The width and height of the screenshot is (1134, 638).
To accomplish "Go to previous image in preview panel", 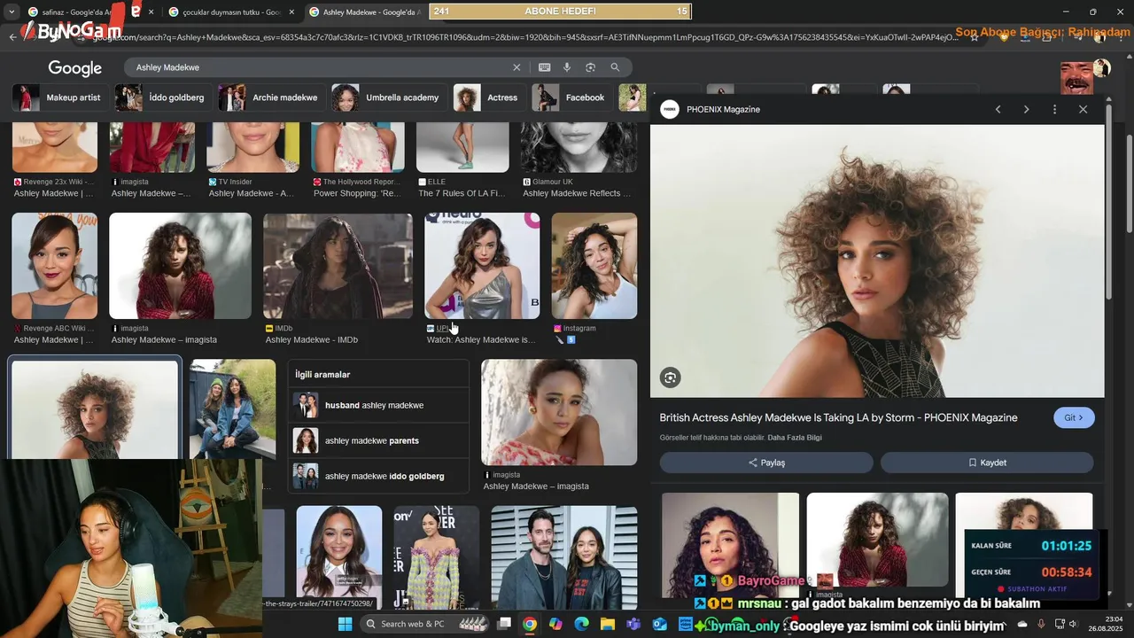I will pyautogui.click(x=998, y=109).
